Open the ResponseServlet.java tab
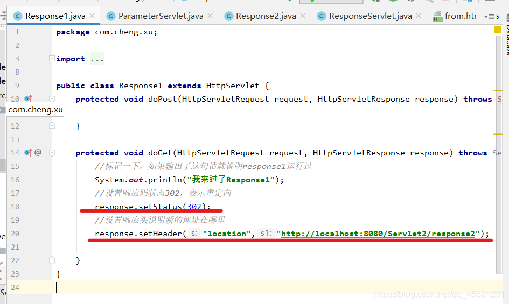This screenshot has width=509, height=304. tap(371, 16)
